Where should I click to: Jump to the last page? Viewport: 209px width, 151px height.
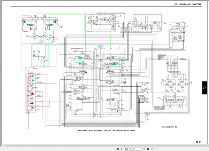(x=148, y=149)
